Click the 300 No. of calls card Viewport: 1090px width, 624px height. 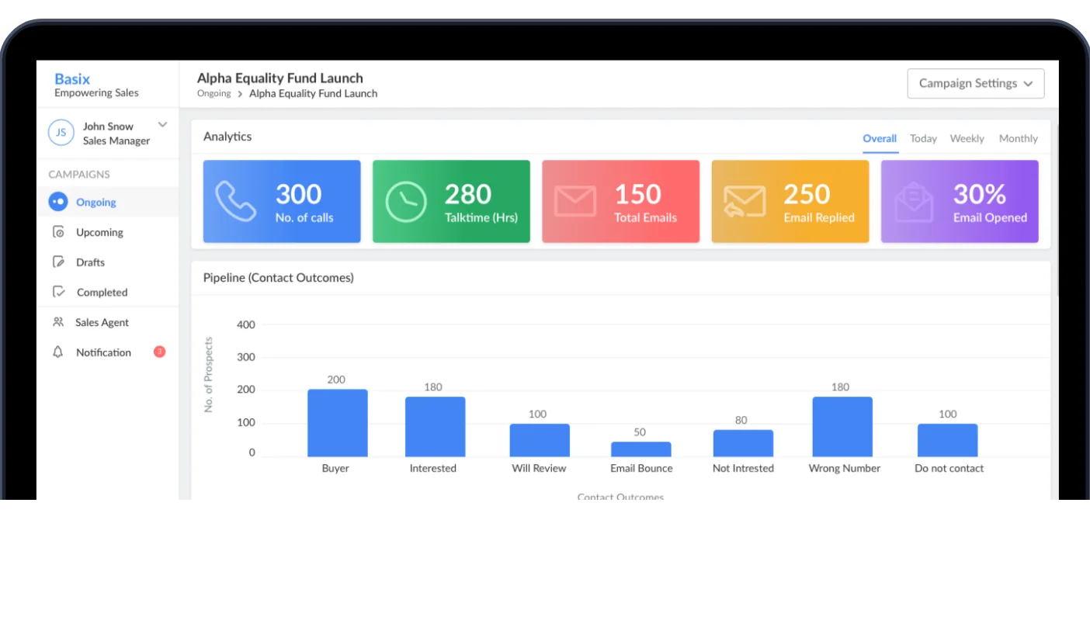coord(282,202)
